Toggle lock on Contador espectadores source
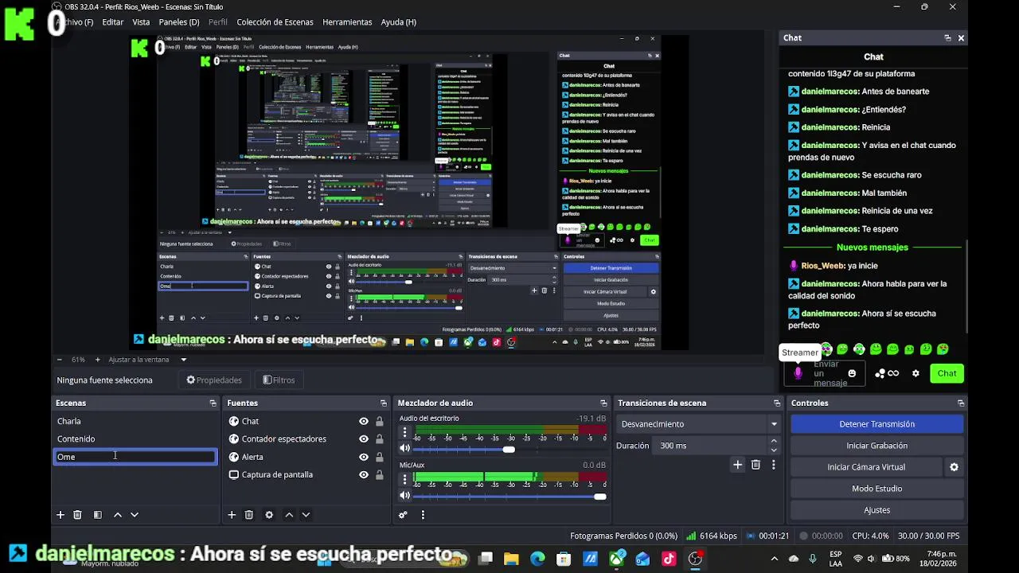The width and height of the screenshot is (1019, 573). (379, 439)
